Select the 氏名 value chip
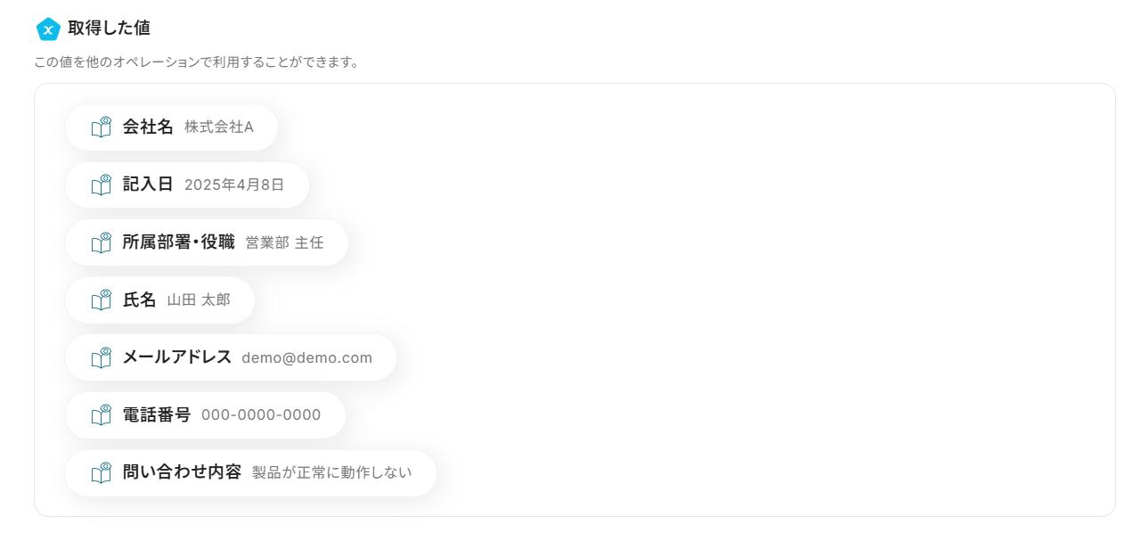Screen dimensions: 1142x541 (139, 299)
